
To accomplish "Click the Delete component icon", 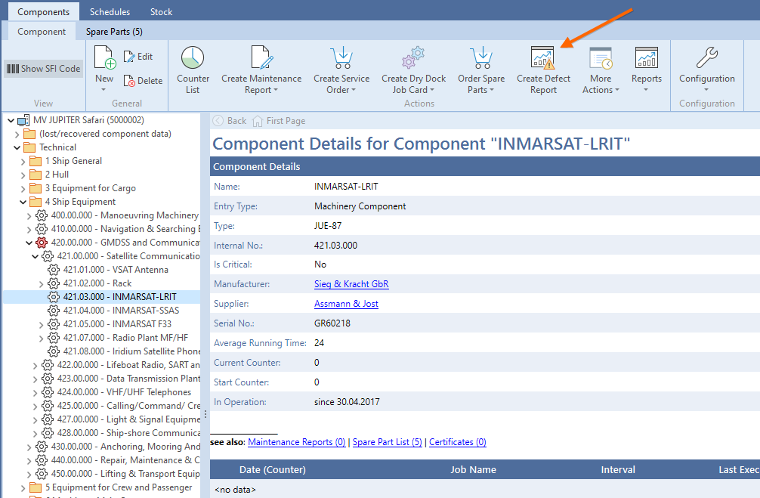I will click(129, 81).
